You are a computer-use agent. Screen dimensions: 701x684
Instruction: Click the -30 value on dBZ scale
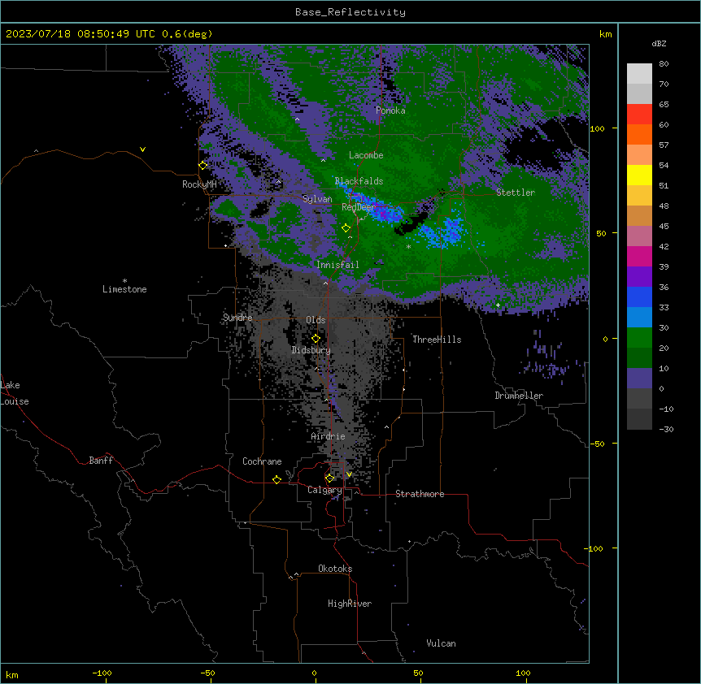pos(666,429)
